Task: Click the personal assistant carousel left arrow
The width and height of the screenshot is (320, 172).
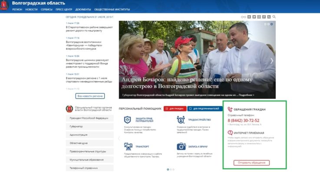Action: click(119, 138)
